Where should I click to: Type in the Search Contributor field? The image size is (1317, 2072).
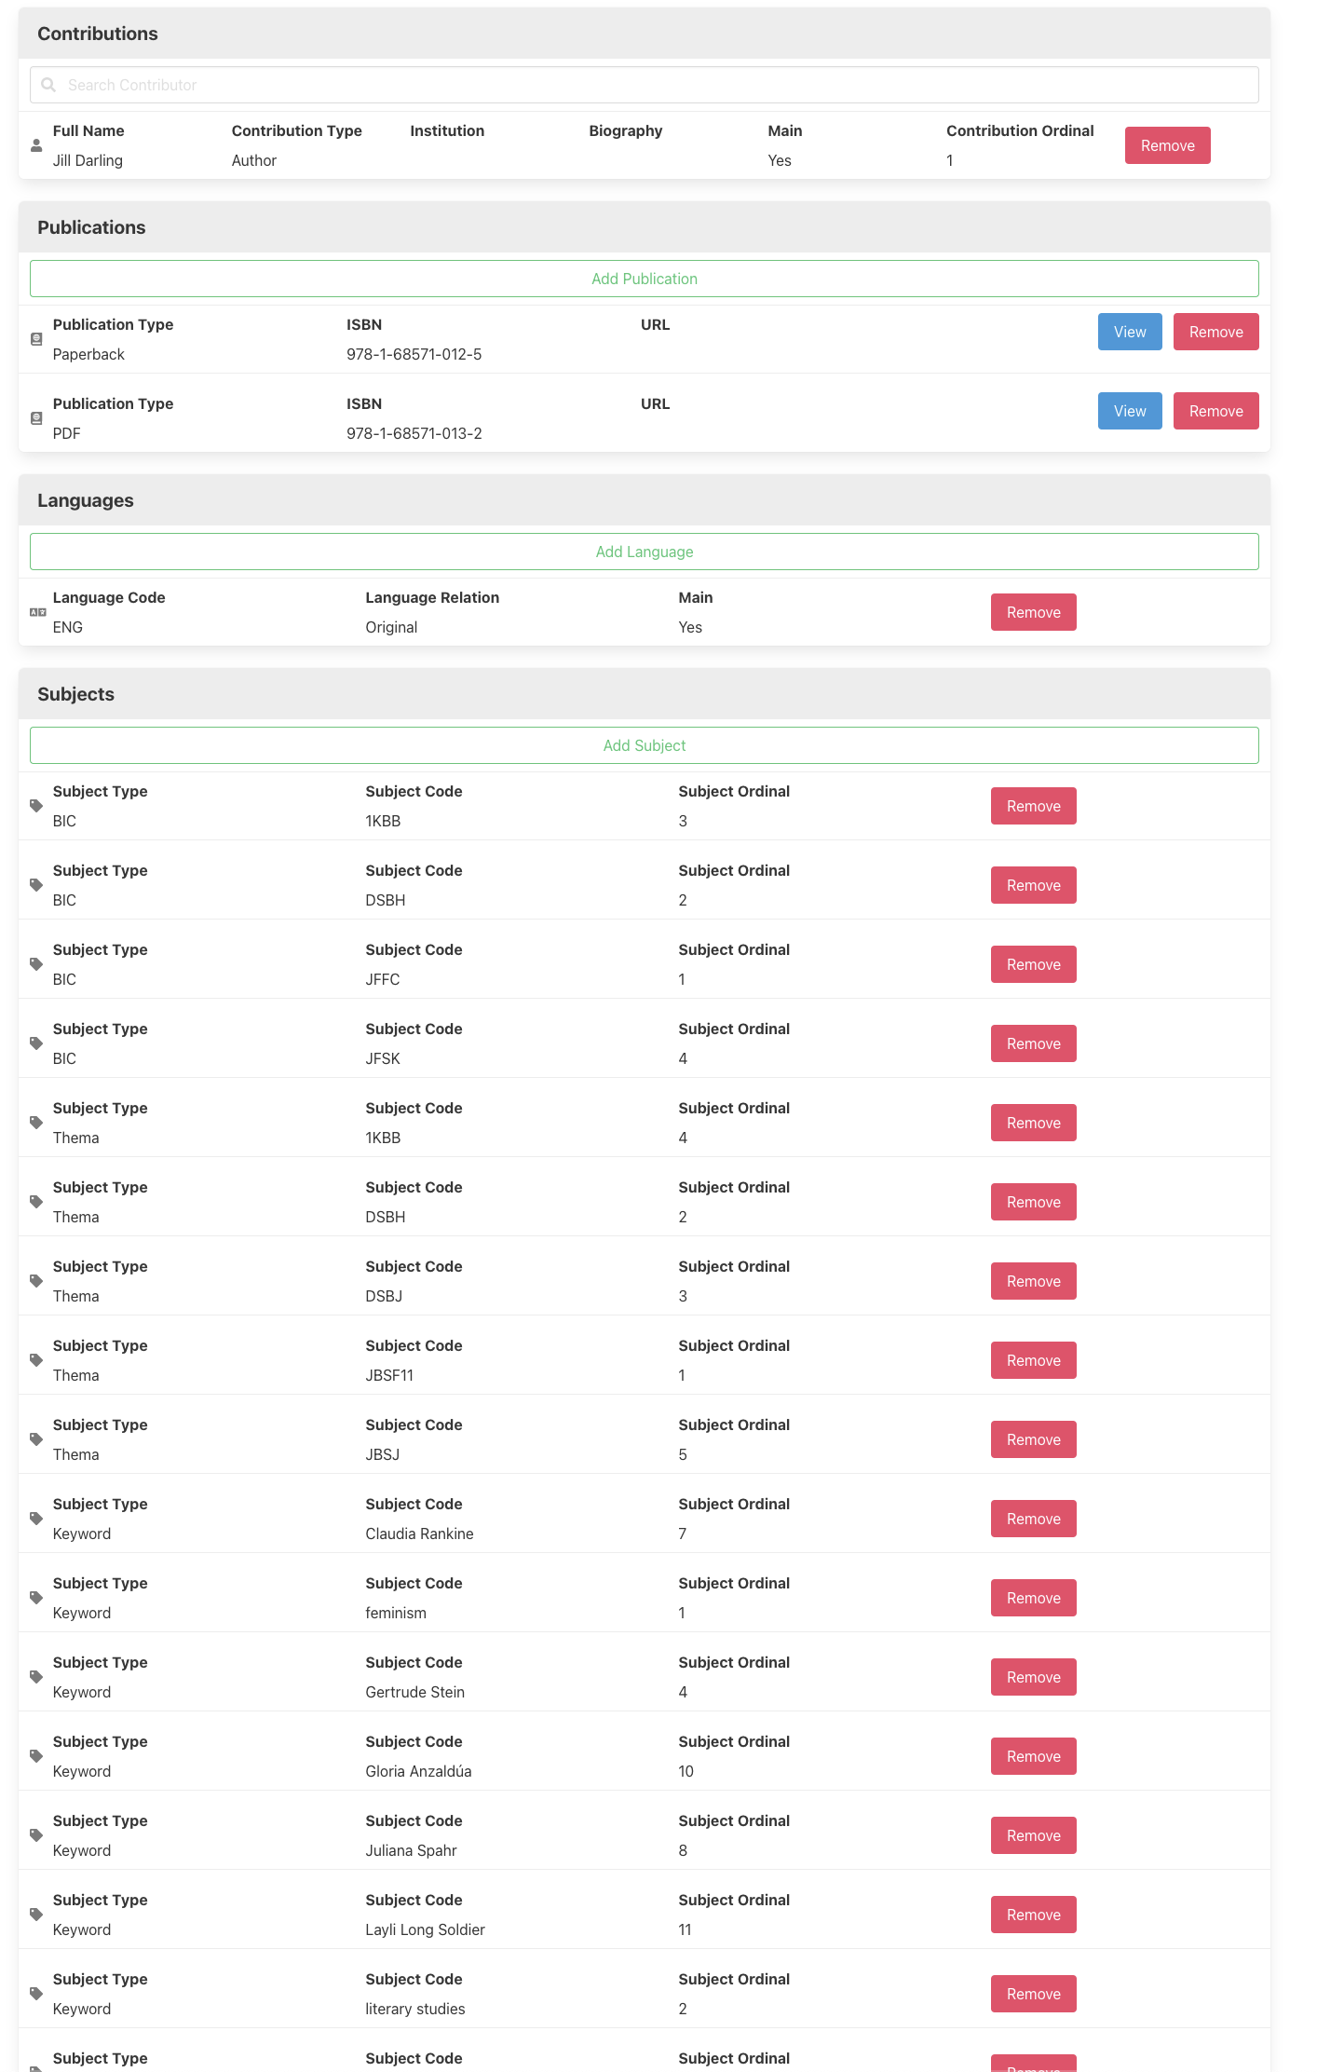(652, 85)
